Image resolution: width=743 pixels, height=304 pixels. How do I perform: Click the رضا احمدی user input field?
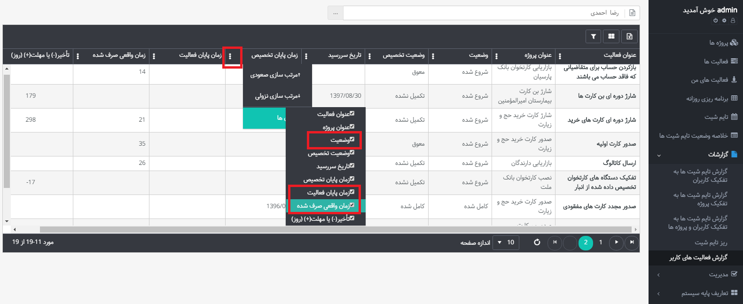tap(484, 13)
